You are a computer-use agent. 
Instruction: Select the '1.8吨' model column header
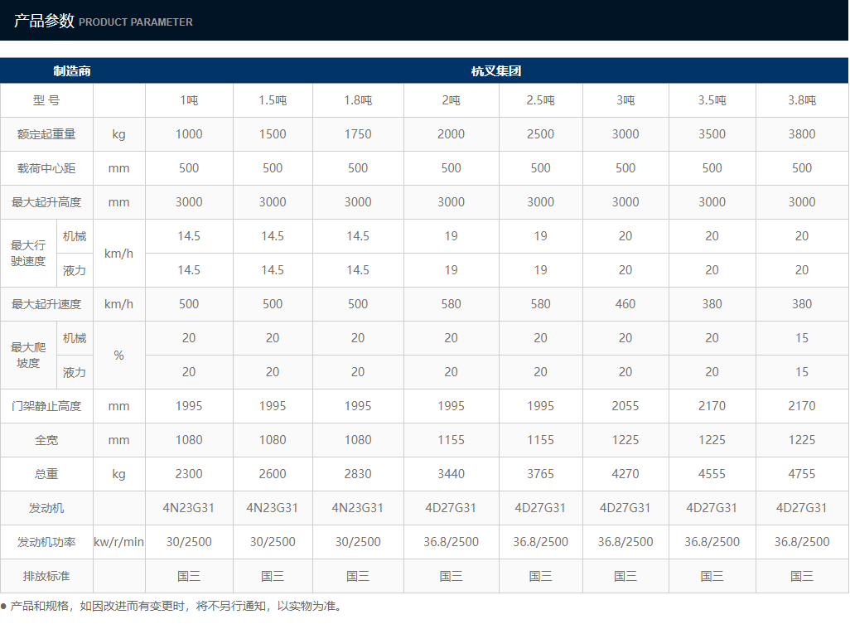click(x=358, y=100)
